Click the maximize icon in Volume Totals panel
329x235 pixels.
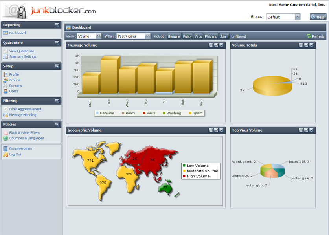(311, 45)
